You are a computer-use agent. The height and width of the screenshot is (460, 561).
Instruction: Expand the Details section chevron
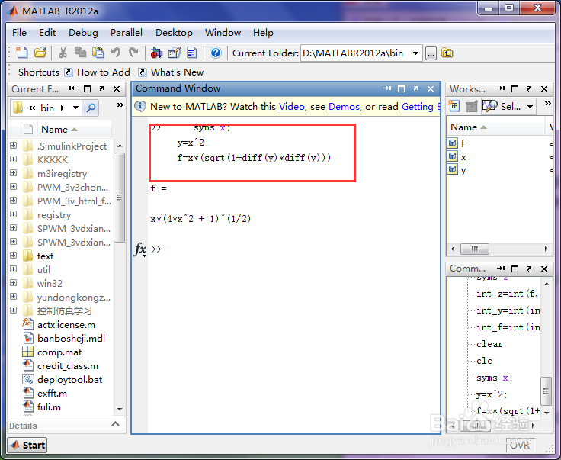click(x=115, y=424)
